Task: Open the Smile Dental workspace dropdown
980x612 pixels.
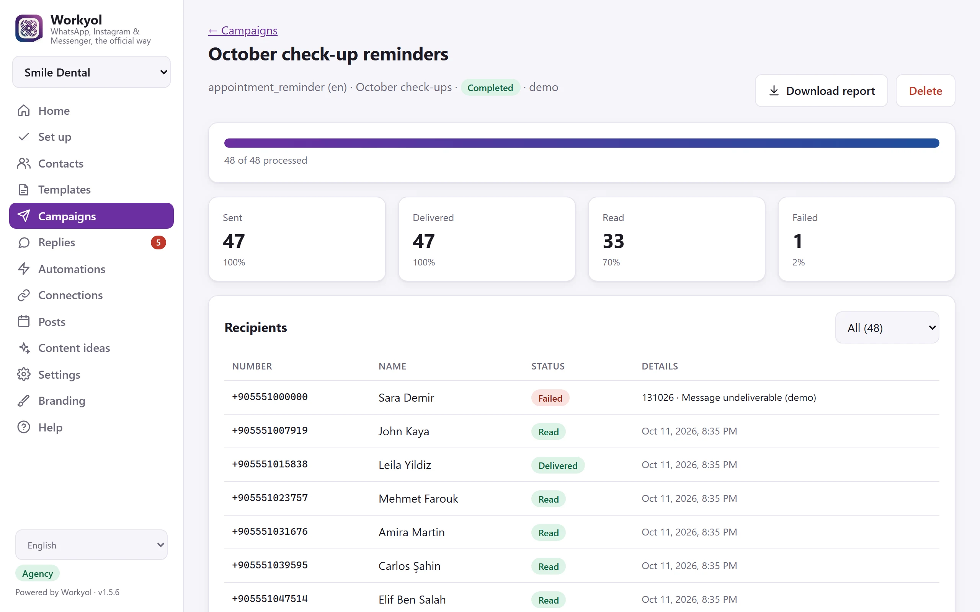Action: pos(91,72)
